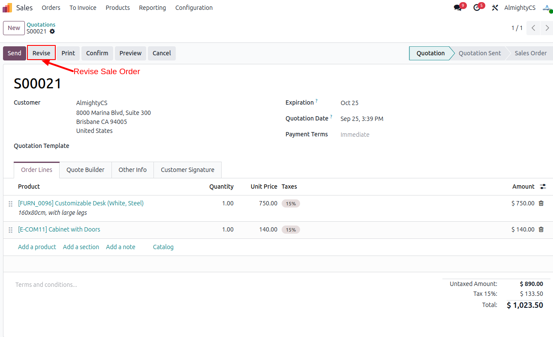Delete the Customizable Desk order line

coord(541,203)
